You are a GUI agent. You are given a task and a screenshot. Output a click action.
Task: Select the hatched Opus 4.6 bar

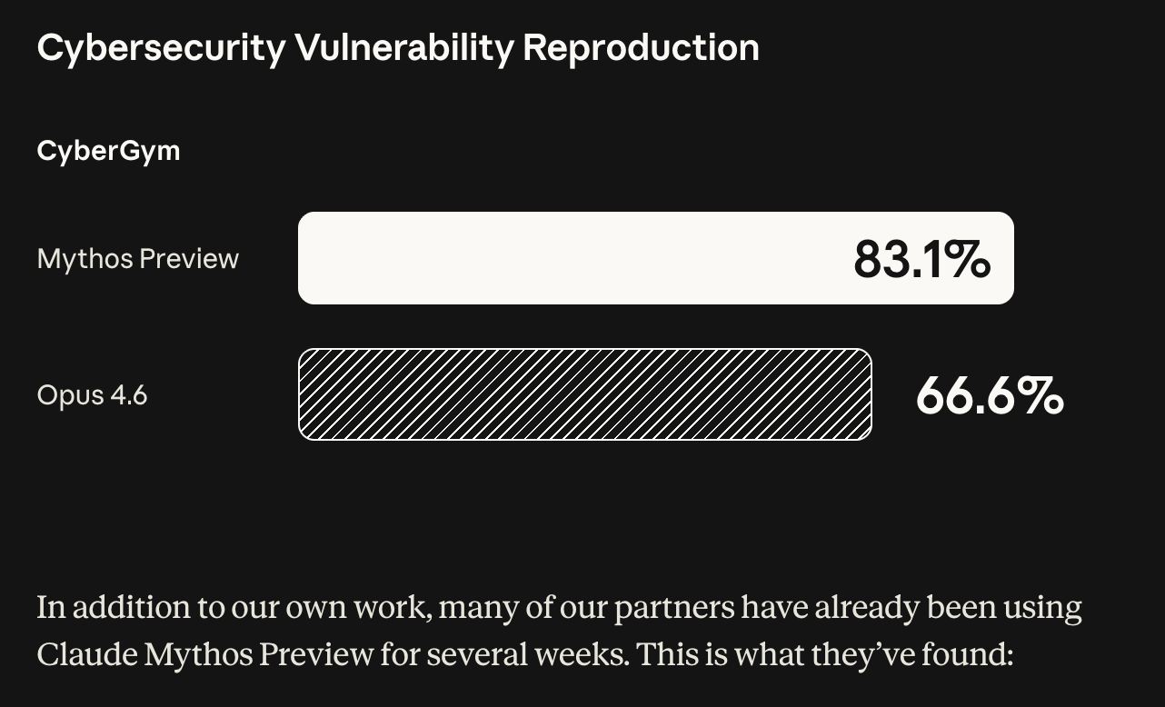(x=584, y=394)
